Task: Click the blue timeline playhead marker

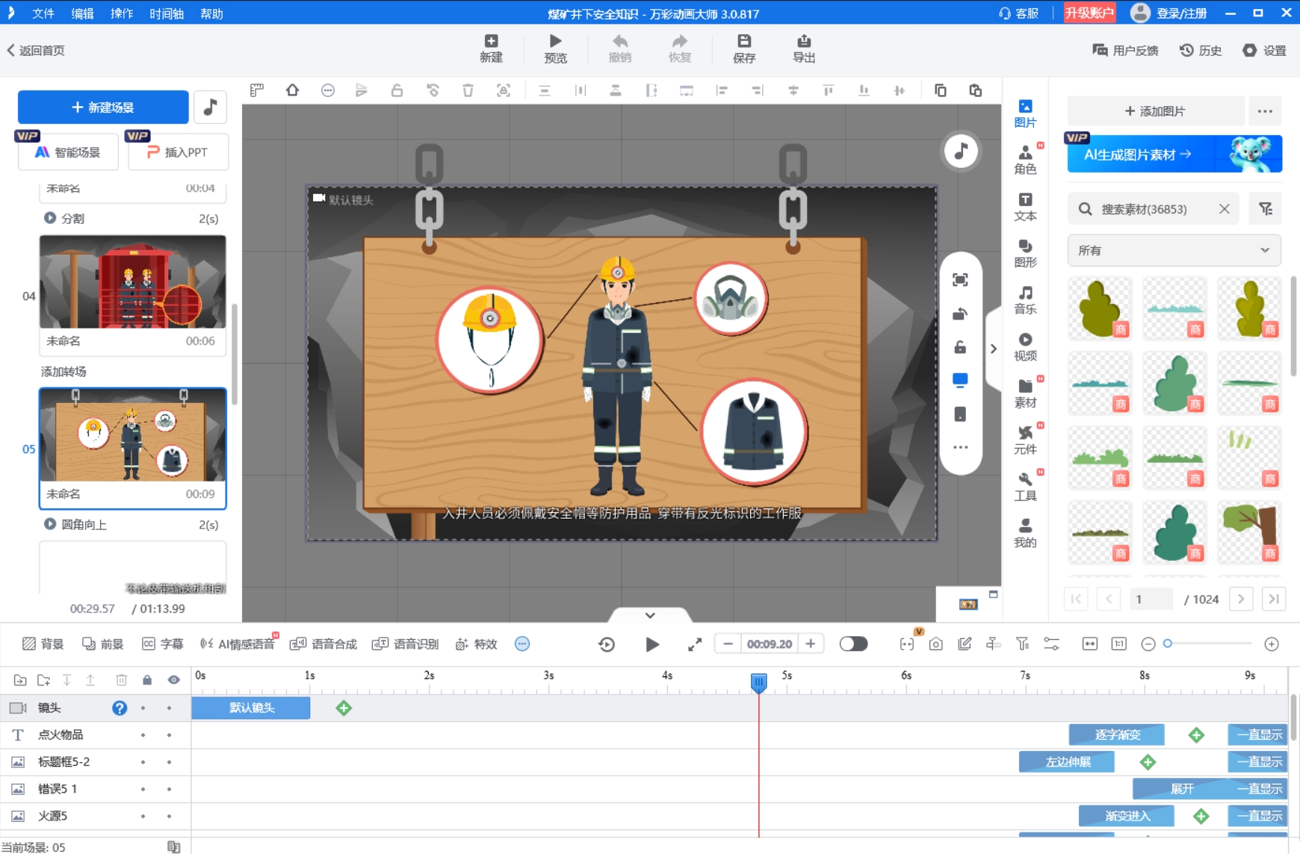Action: tap(758, 682)
